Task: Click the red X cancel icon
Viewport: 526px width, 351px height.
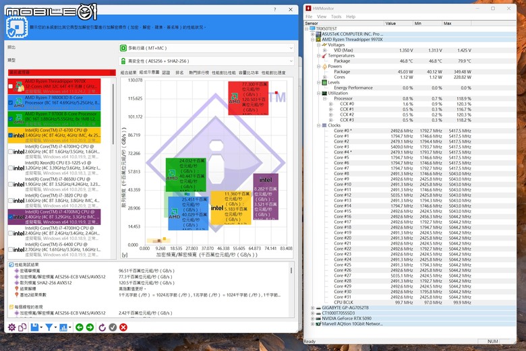Action: coord(123,327)
